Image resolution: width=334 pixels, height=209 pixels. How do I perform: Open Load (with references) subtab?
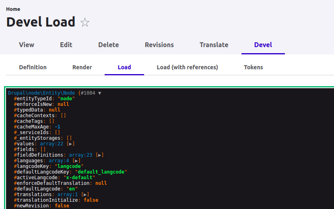pos(187,67)
